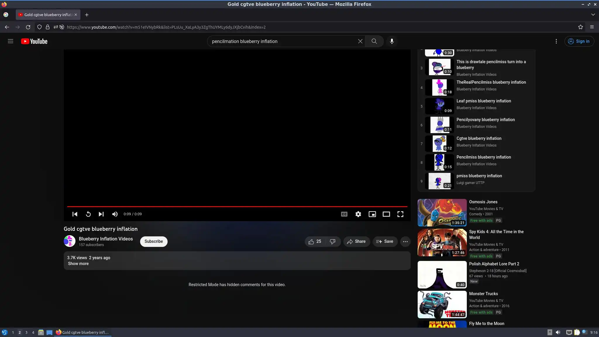
Task: Go to previous playlist video
Action: pyautogui.click(x=75, y=214)
